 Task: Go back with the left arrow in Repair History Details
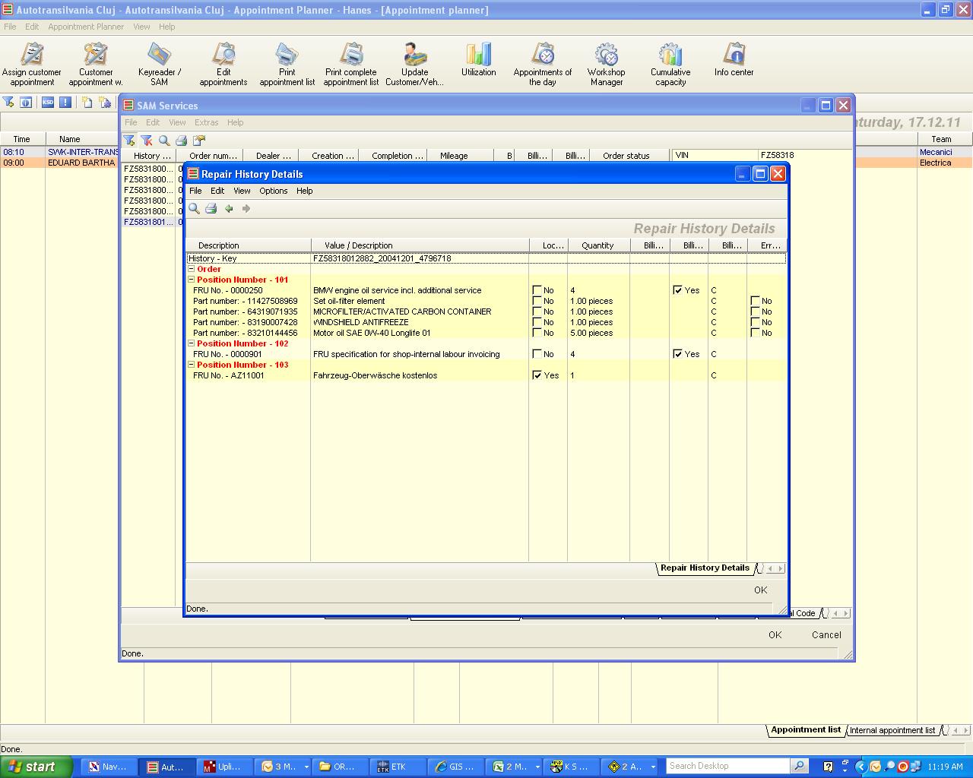pos(229,208)
